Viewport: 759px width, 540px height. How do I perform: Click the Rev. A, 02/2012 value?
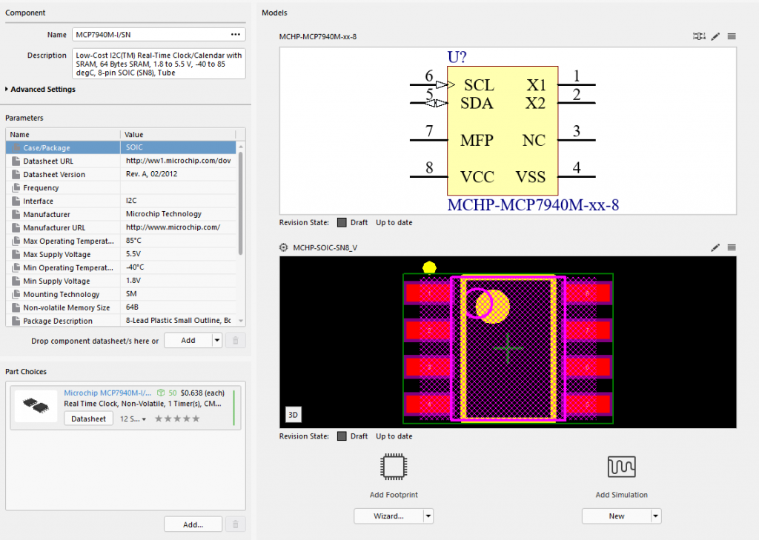coord(151,174)
